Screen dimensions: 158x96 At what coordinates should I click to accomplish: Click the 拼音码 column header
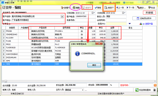click(12, 28)
